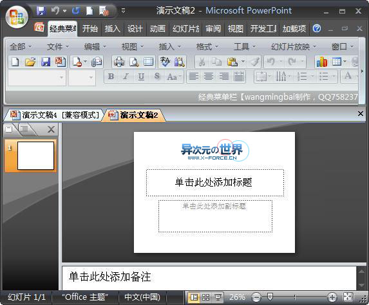Insert a table with table icon
The width and height of the screenshot is (369, 305).
tap(337, 62)
